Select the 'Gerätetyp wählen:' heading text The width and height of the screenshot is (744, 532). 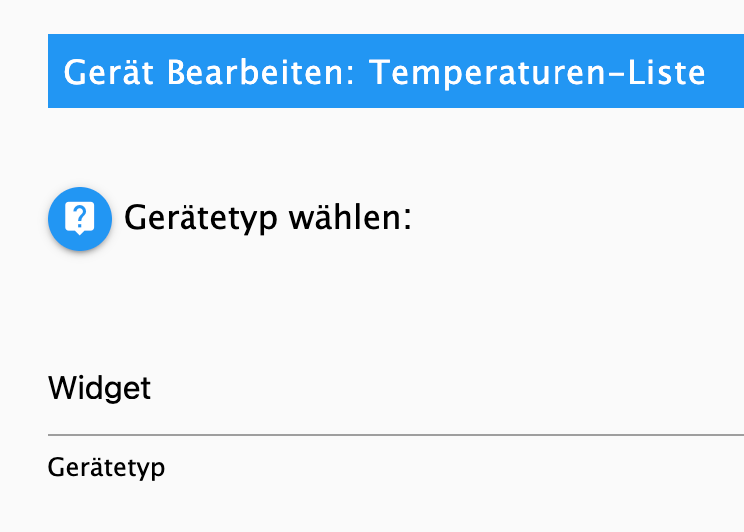coord(267,218)
